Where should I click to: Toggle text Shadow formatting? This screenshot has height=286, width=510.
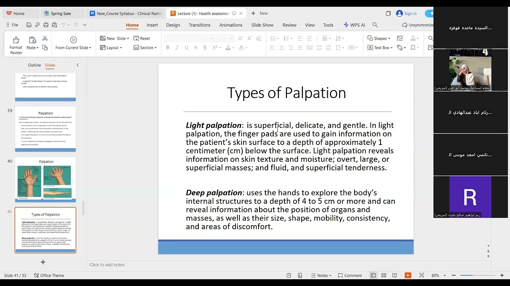pos(205,48)
